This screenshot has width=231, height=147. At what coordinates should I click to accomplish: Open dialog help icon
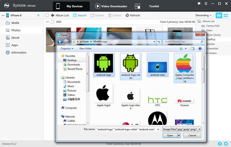coord(200,49)
